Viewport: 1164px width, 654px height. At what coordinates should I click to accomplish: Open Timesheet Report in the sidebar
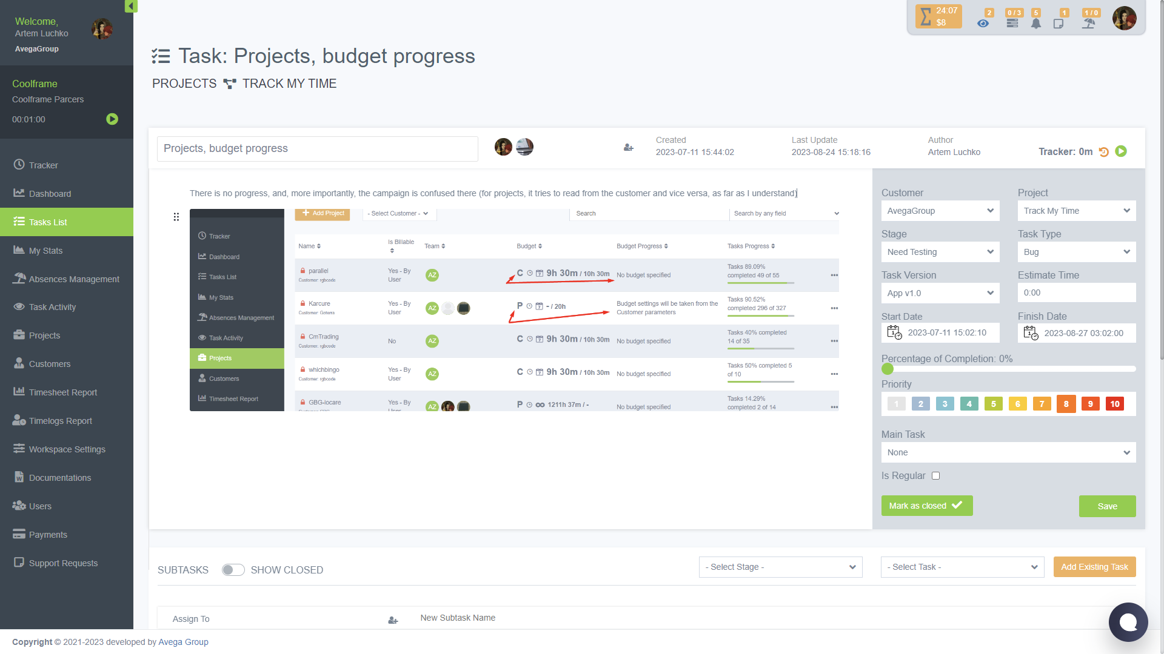click(x=63, y=392)
